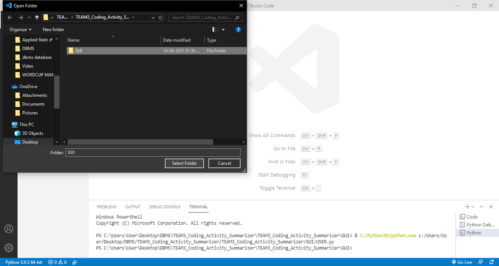
Task: Click Python 3.9.5 64-bit interpreter
Action: coord(24,262)
